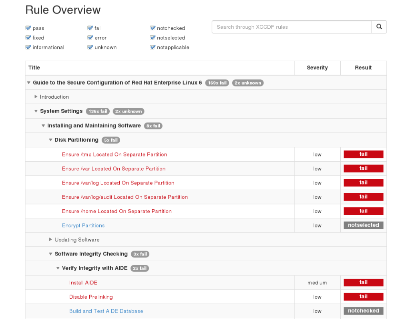The image size is (410, 319).
Task: Toggle the notapplicable filter checkbox
Action: coord(153,47)
